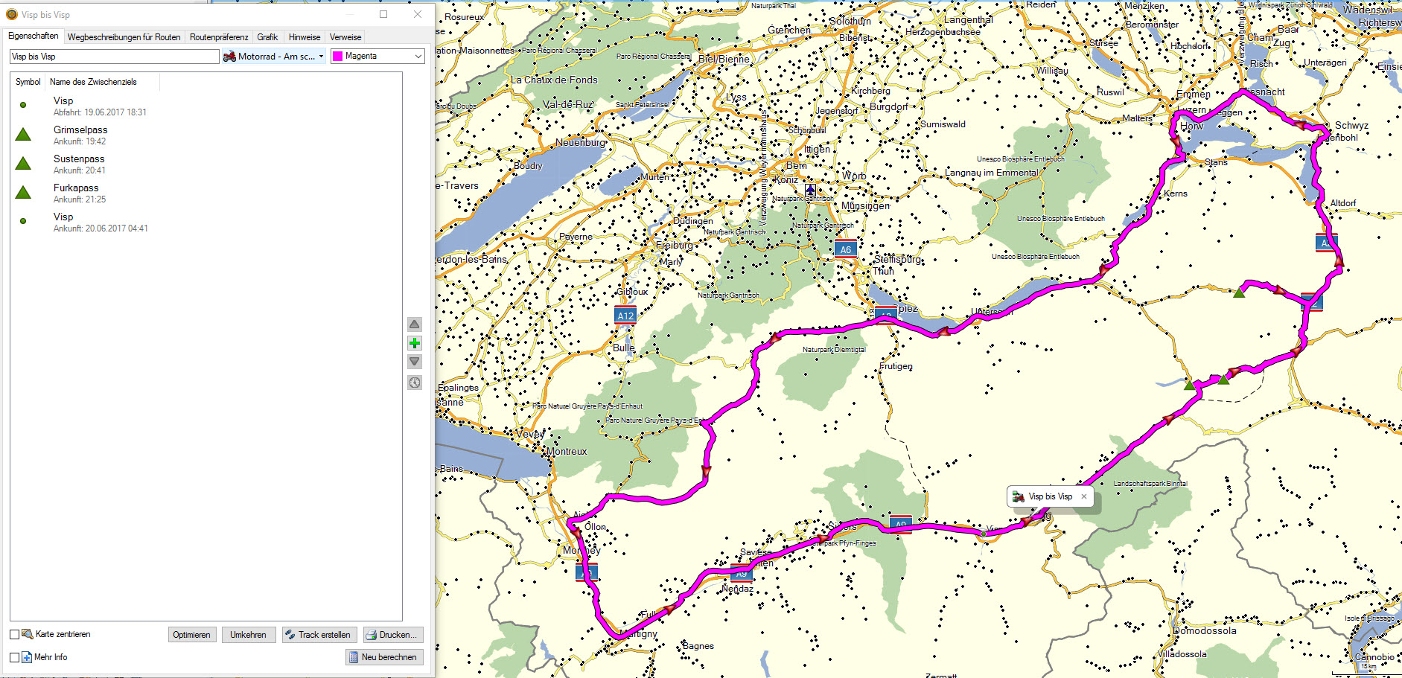Click the route name input field
The image size is (1402, 678).
coord(115,57)
